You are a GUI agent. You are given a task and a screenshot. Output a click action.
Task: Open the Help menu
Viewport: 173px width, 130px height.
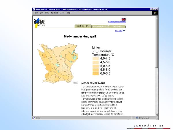pos(68,13)
